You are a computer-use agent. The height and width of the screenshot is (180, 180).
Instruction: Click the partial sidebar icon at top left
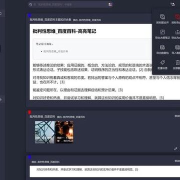(x=1, y=13)
